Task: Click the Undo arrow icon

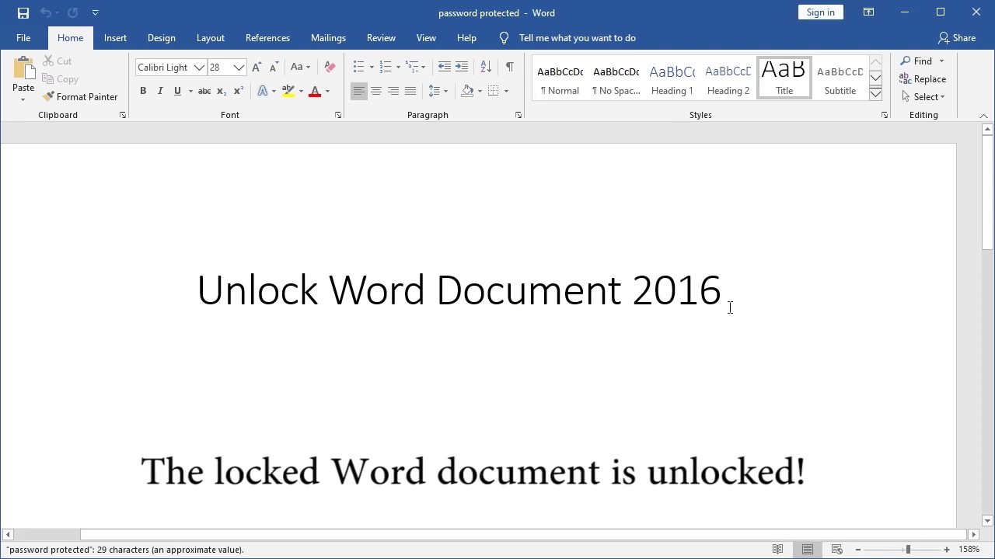Action: [x=45, y=12]
